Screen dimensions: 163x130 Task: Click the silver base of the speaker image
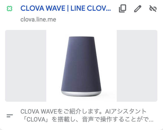(81, 94)
